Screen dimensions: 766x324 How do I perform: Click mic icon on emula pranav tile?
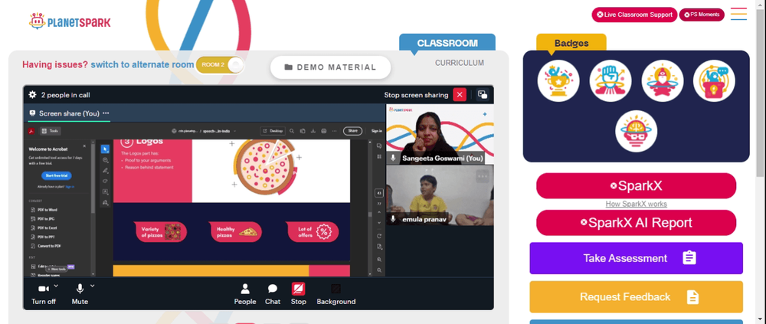click(393, 219)
